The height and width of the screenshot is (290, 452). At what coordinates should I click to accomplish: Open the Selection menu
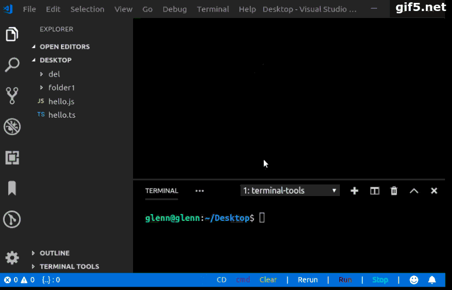pos(87,9)
